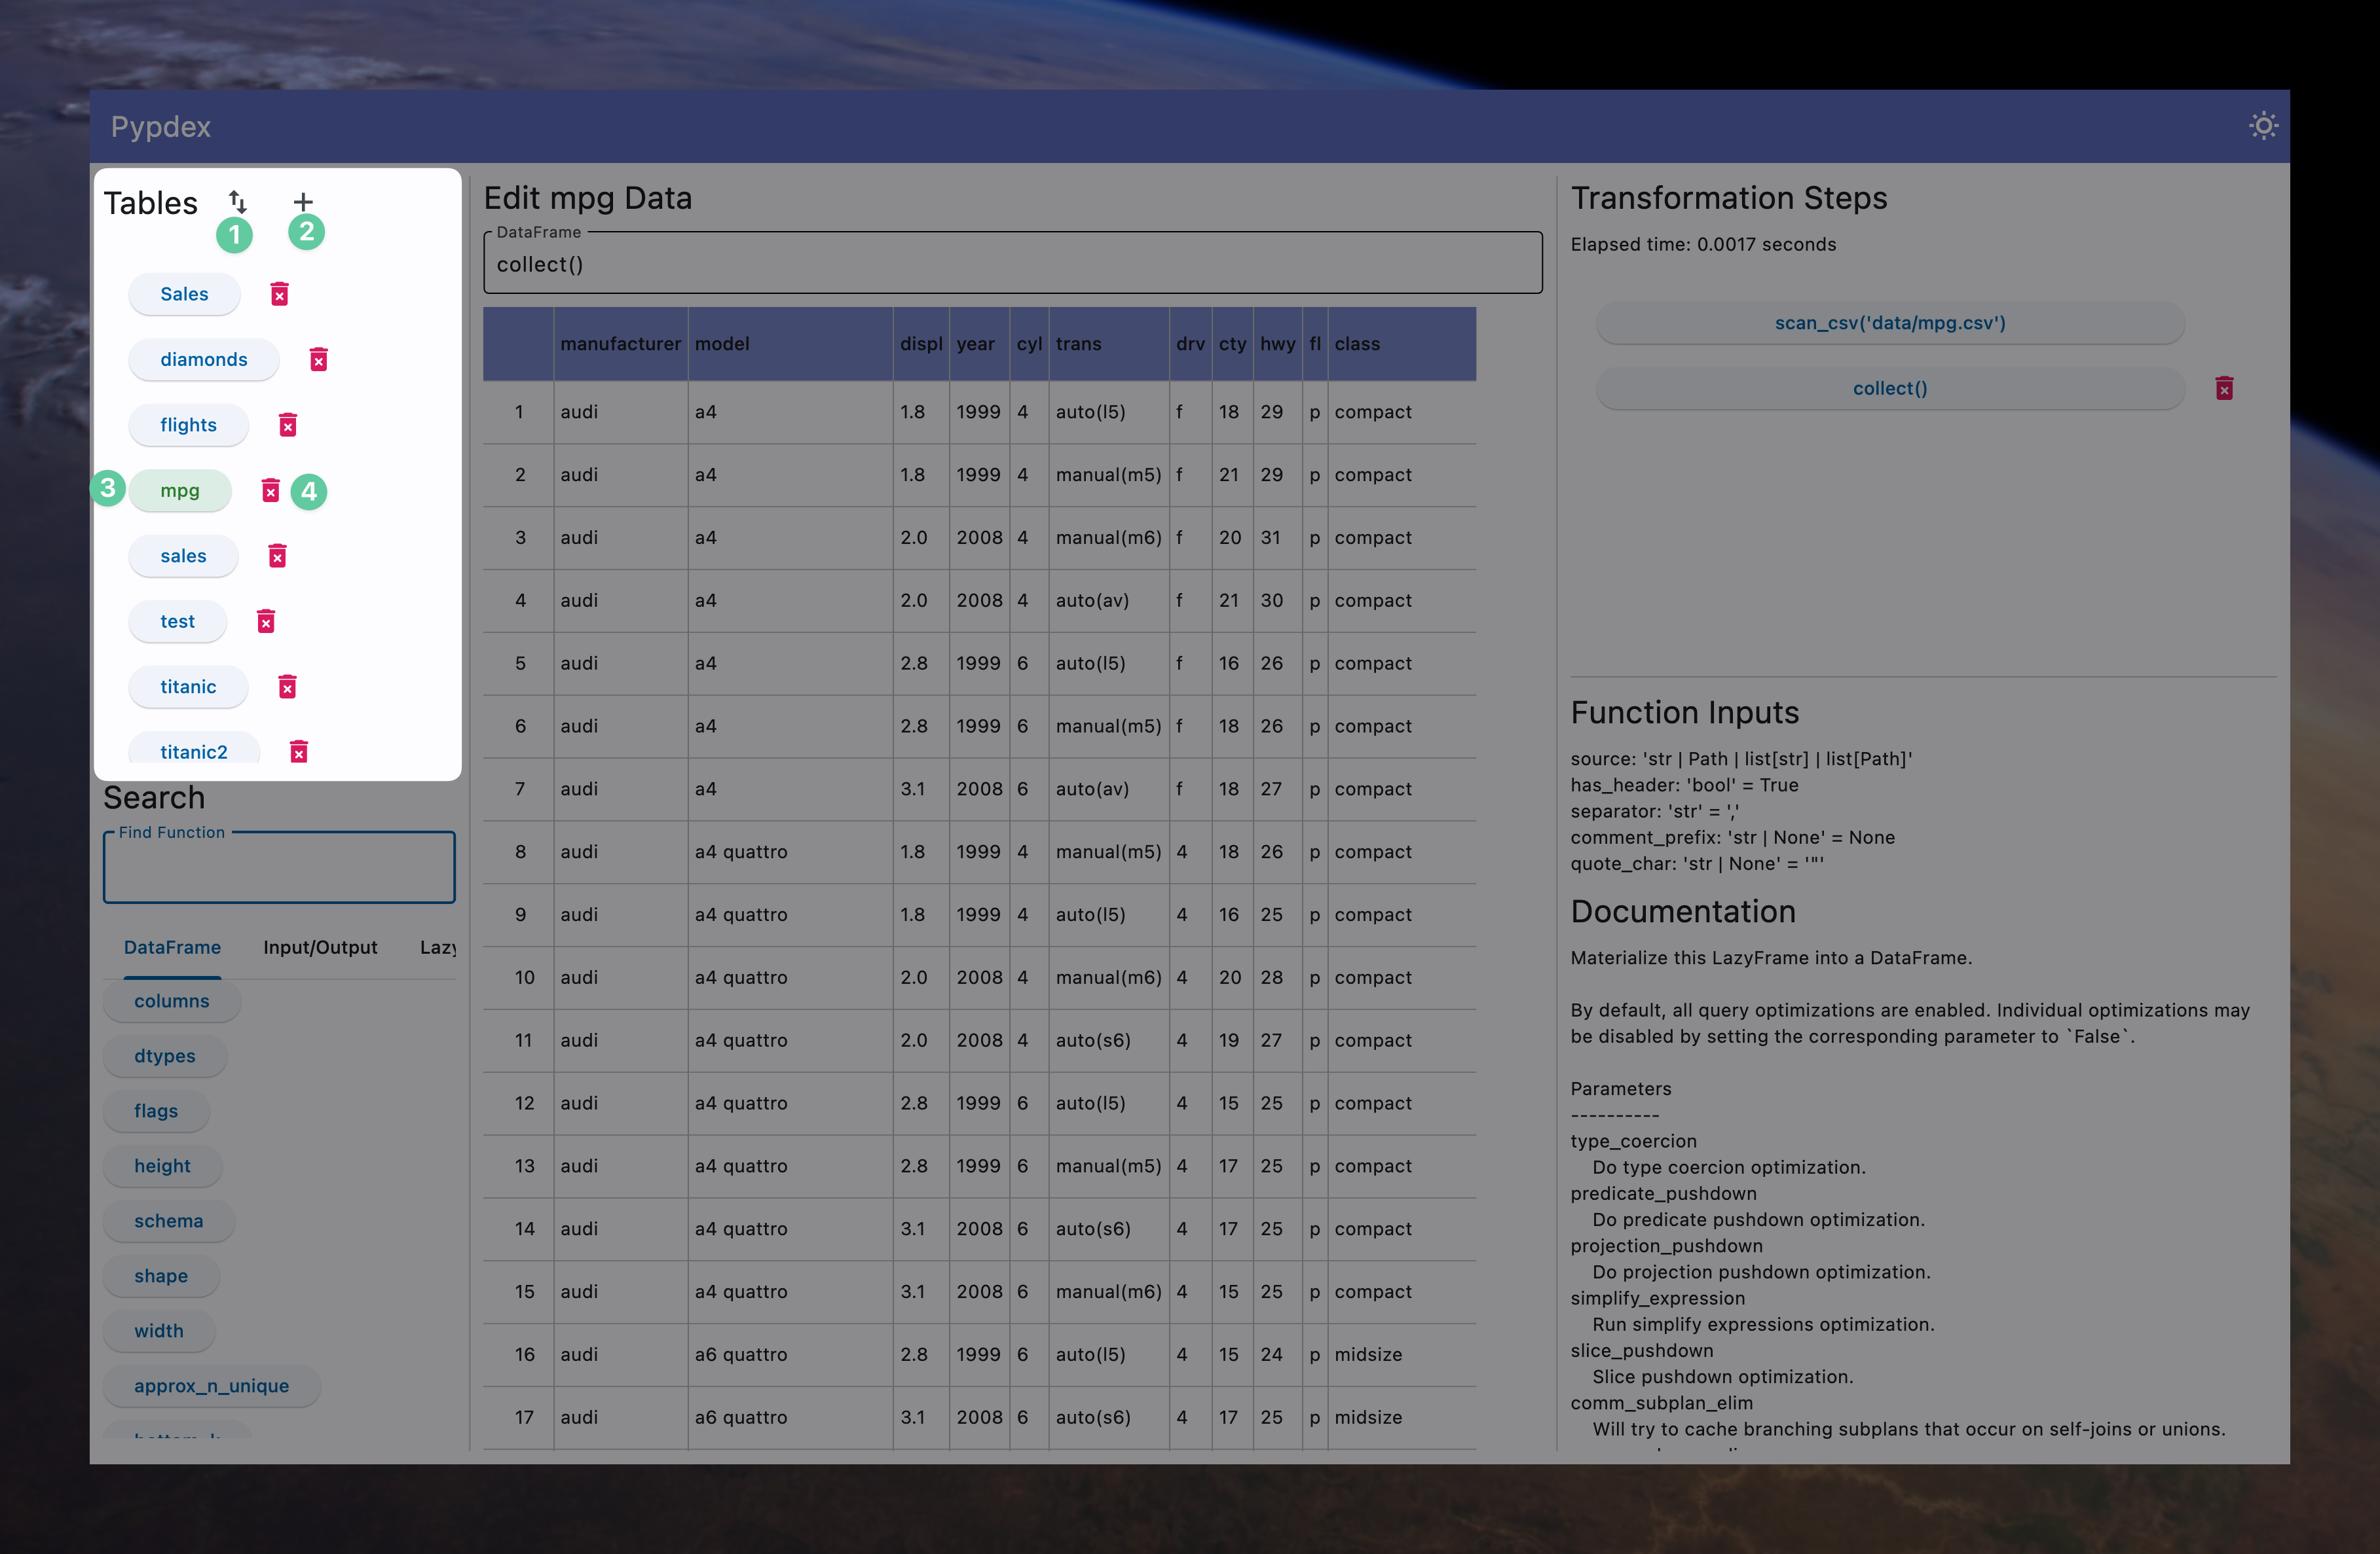Delete the diamonds table with trash icon
This screenshot has height=1554, width=2380.
(318, 360)
